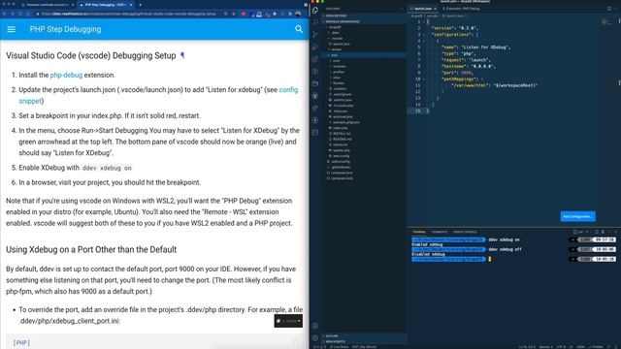The width and height of the screenshot is (621, 349).
Task: Select the DEBUG CONSOLE panel tab
Action: coord(465,232)
